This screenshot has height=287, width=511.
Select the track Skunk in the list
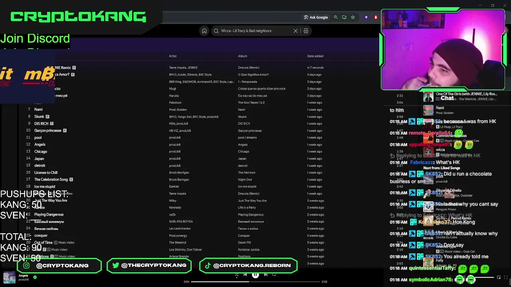click(39, 117)
